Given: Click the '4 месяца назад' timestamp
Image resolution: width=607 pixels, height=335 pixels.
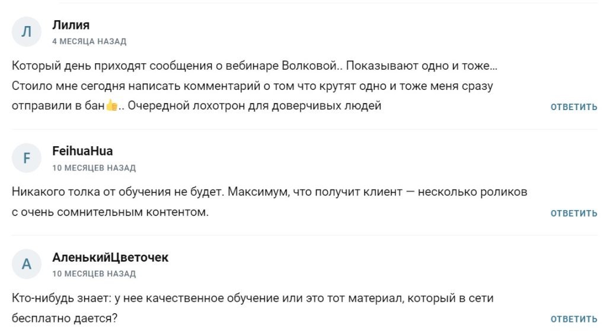Looking at the screenshot, I should coord(90,41).
